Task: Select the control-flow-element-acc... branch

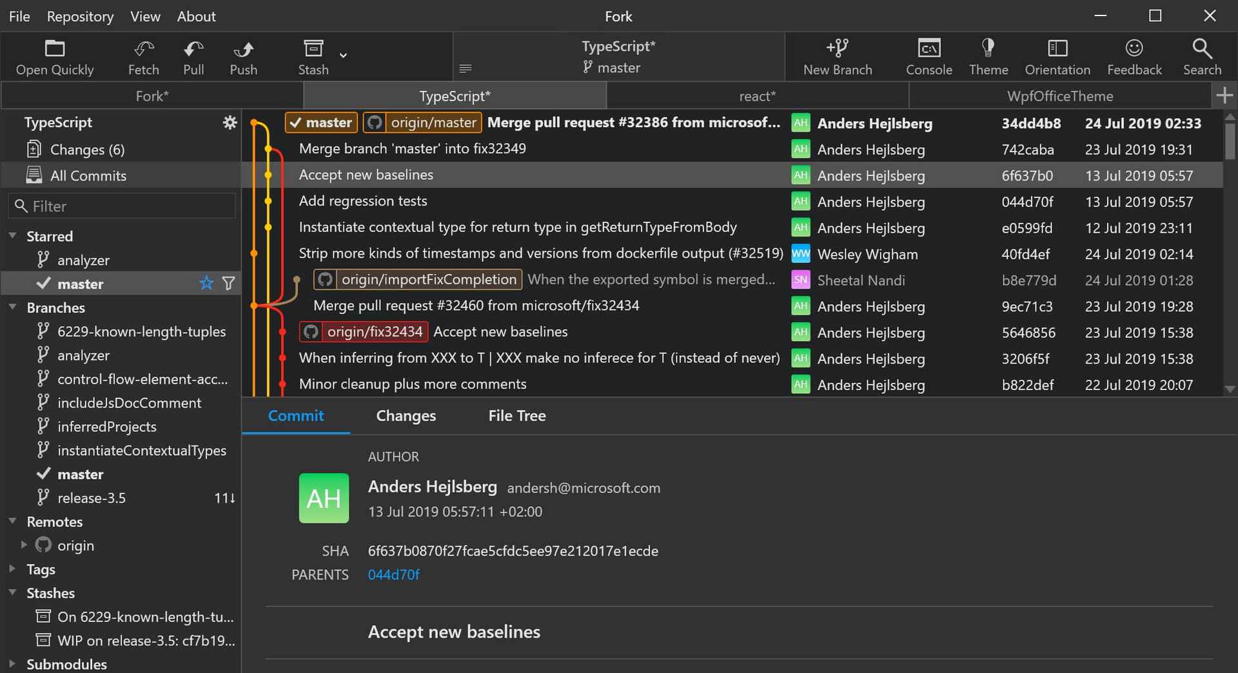Action: click(121, 379)
